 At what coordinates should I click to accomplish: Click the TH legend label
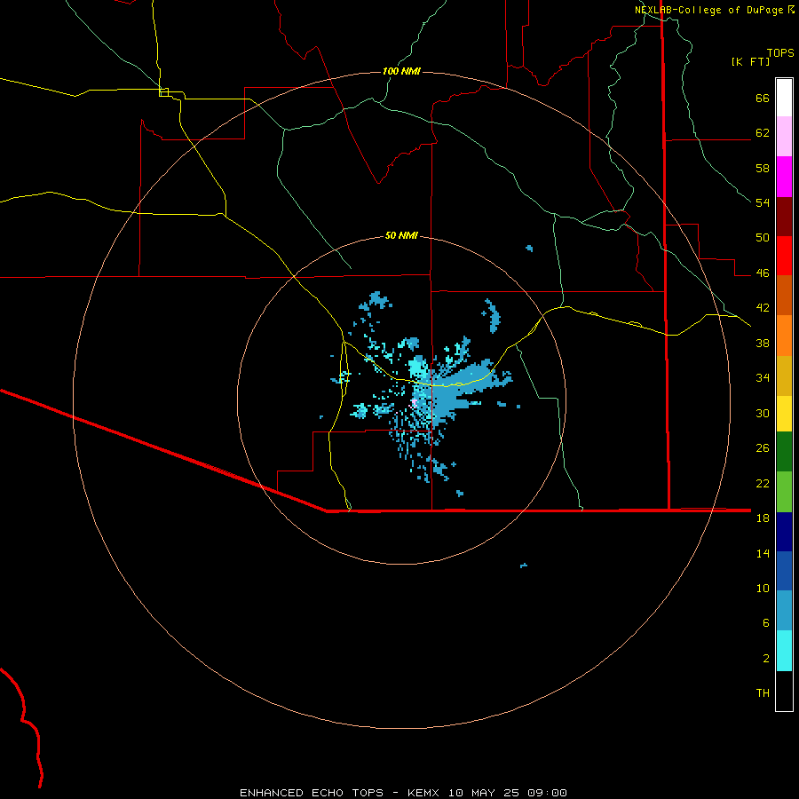(x=763, y=693)
